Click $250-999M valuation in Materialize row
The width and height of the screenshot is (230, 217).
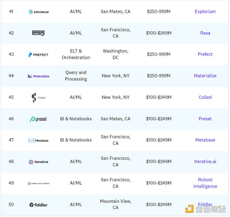coord(159,76)
